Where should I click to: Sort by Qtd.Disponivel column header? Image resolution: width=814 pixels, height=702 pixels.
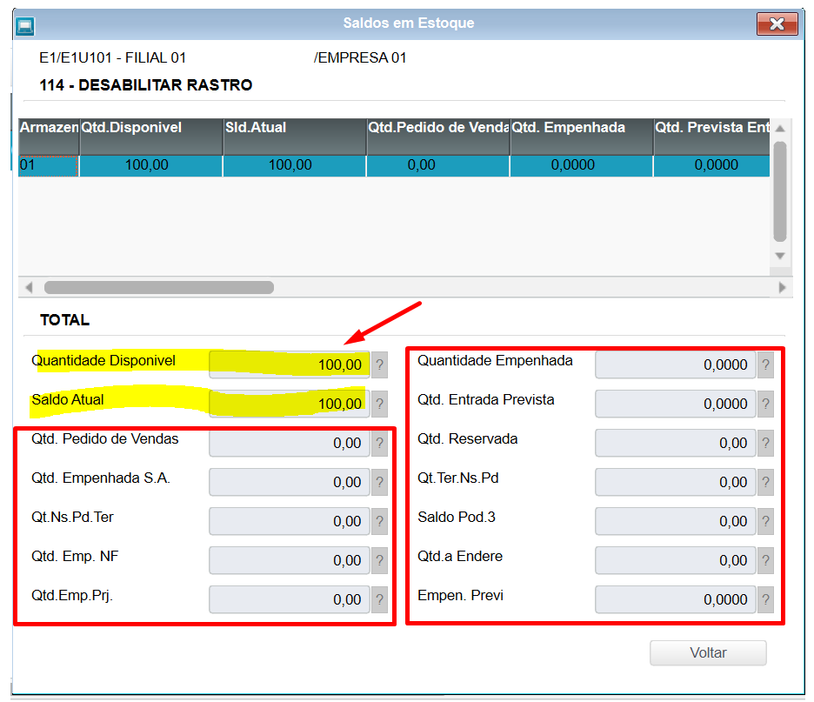(x=151, y=136)
